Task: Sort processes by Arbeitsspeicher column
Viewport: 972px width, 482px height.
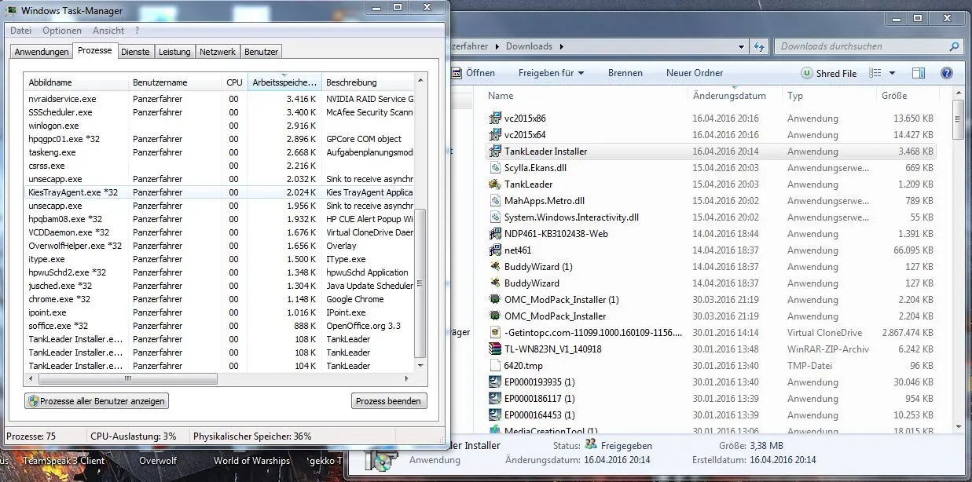Action: 284,82
